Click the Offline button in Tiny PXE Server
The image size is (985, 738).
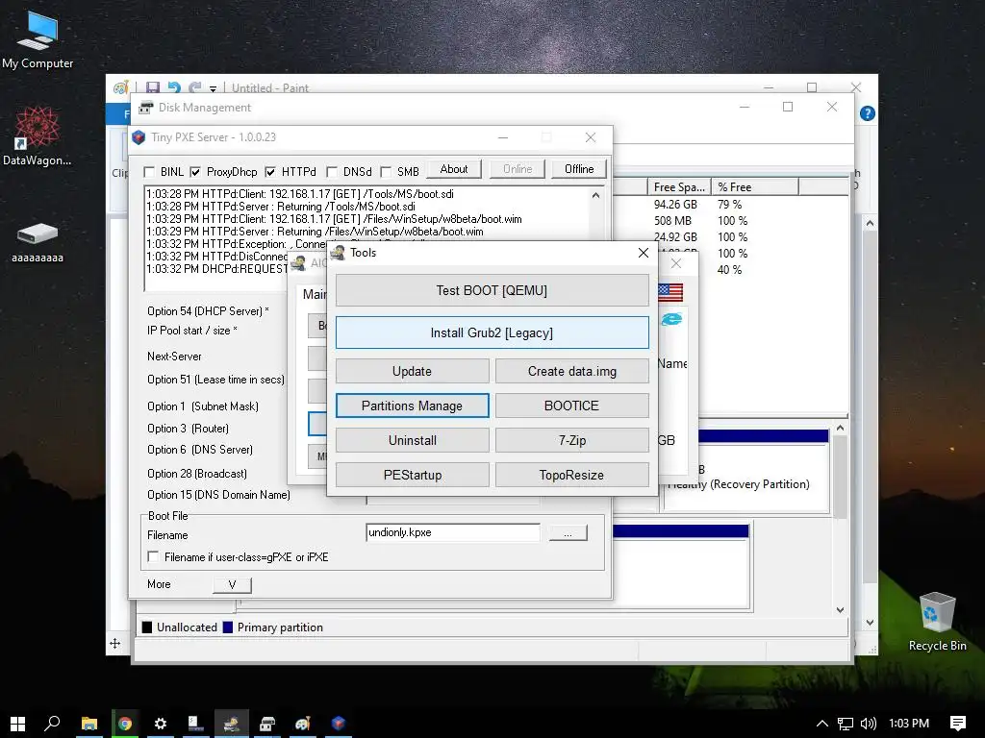pos(579,169)
